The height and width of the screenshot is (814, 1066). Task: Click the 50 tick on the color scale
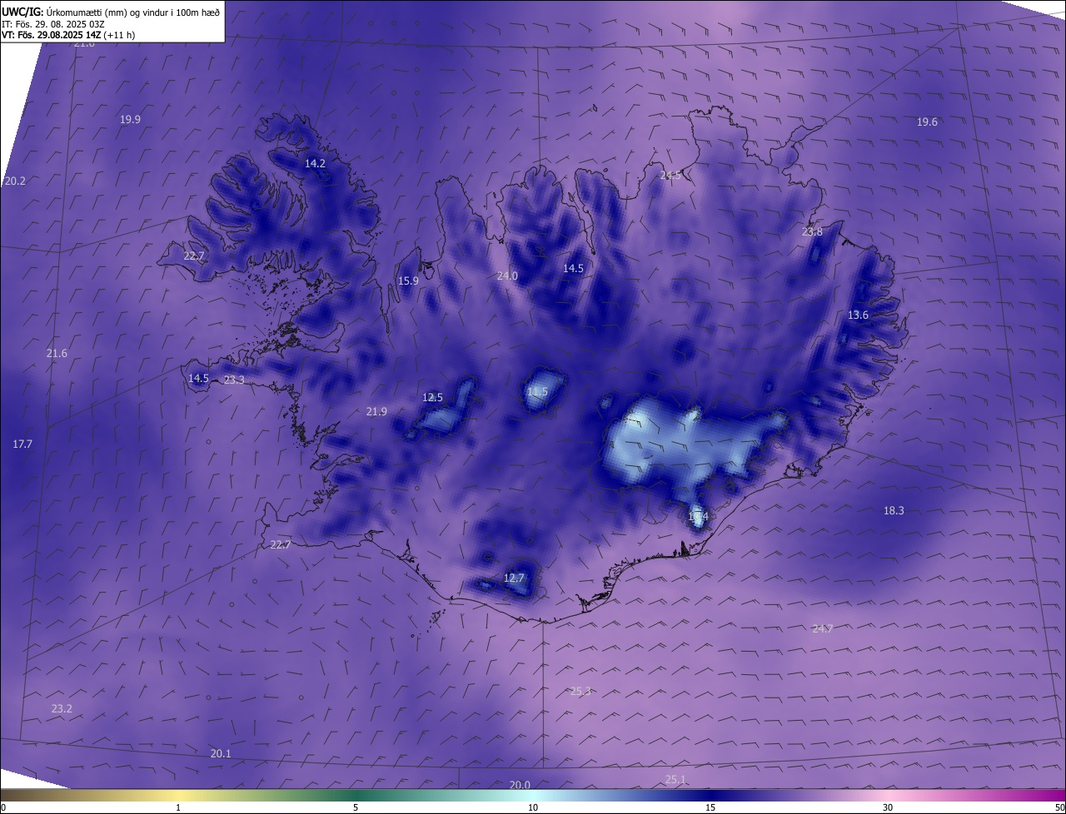(1059, 807)
